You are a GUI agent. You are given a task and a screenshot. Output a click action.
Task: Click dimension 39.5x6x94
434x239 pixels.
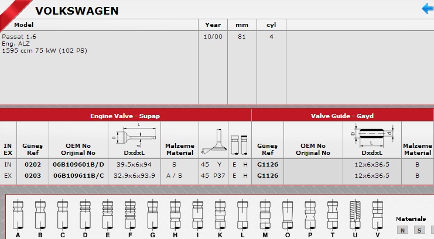(134, 164)
